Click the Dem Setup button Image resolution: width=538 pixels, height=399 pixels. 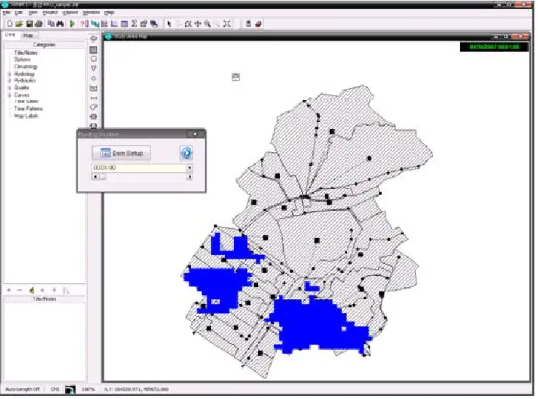[122, 153]
